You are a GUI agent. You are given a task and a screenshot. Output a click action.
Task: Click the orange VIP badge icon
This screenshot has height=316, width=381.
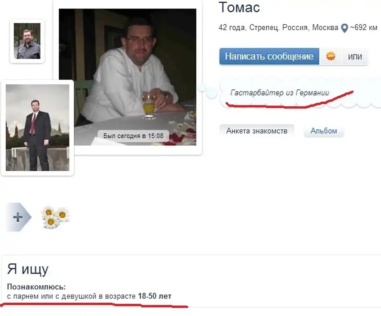tap(330, 56)
